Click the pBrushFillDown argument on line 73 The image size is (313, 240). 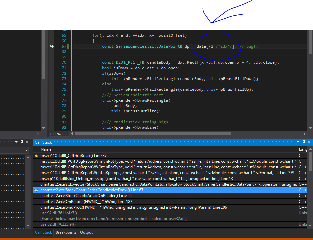click(x=237, y=79)
